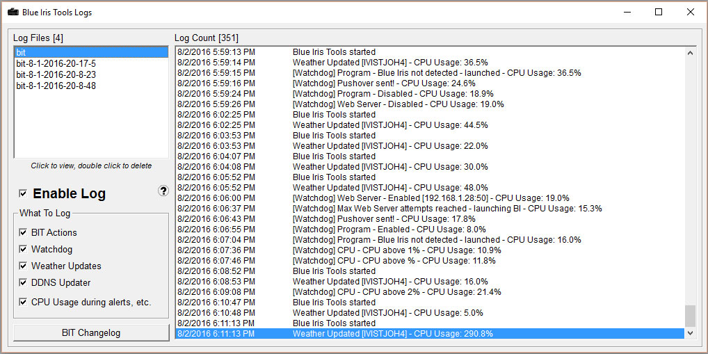Select log file bit-8-1-2016-20-8-48
Screen dimensions: 708x354
pyautogui.click(x=56, y=86)
